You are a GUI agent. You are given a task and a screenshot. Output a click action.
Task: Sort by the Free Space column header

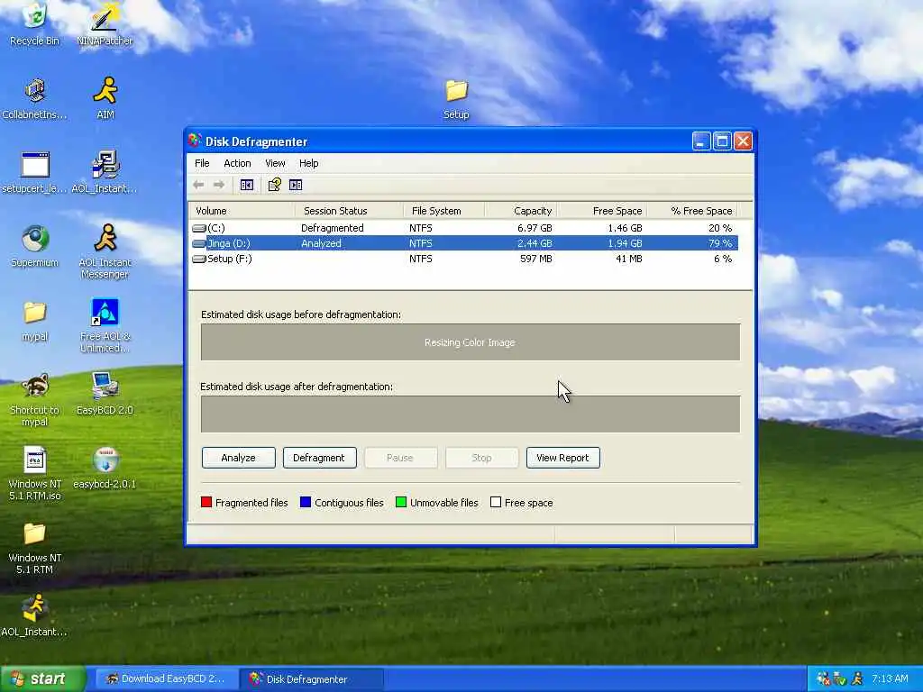601,211
